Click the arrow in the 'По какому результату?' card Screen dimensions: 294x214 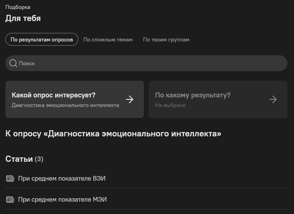coord(273,100)
